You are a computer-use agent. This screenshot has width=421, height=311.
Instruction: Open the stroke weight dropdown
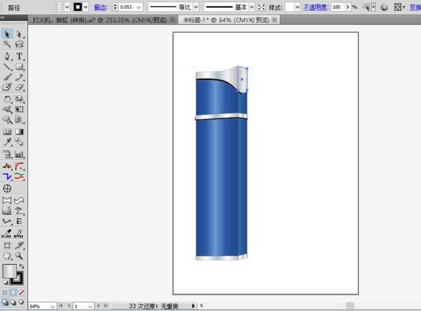(x=138, y=7)
